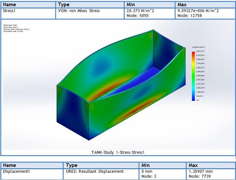The width and height of the screenshot is (236, 180).
Task: Click legend value '4,796,646.0'
Action: 200,76
